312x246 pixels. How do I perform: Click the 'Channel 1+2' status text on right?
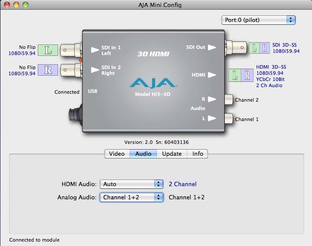(x=187, y=197)
